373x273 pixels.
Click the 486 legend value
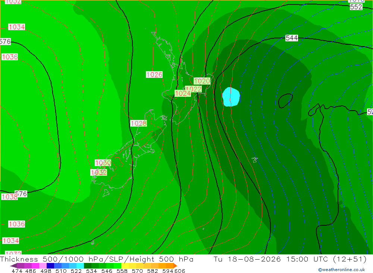(31, 271)
